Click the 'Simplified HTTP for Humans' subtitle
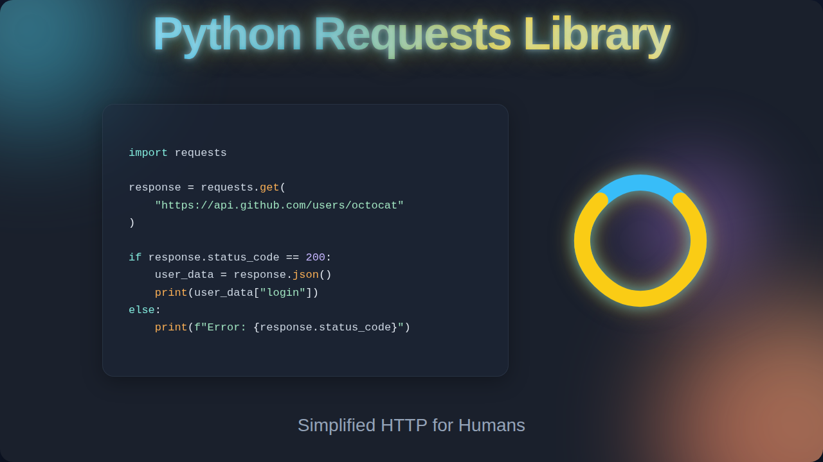Image resolution: width=823 pixels, height=462 pixels. [411, 425]
